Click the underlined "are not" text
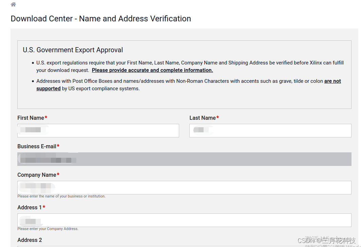This screenshot has height=247, width=361. tap(332, 81)
